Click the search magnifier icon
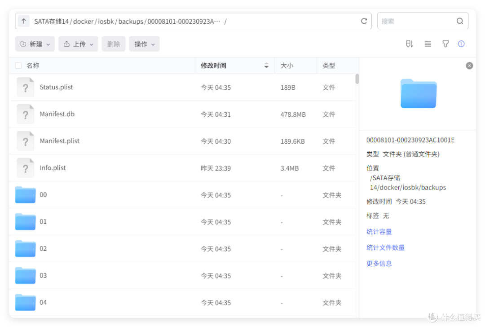Screen dimensions: 485x327 [460, 21]
